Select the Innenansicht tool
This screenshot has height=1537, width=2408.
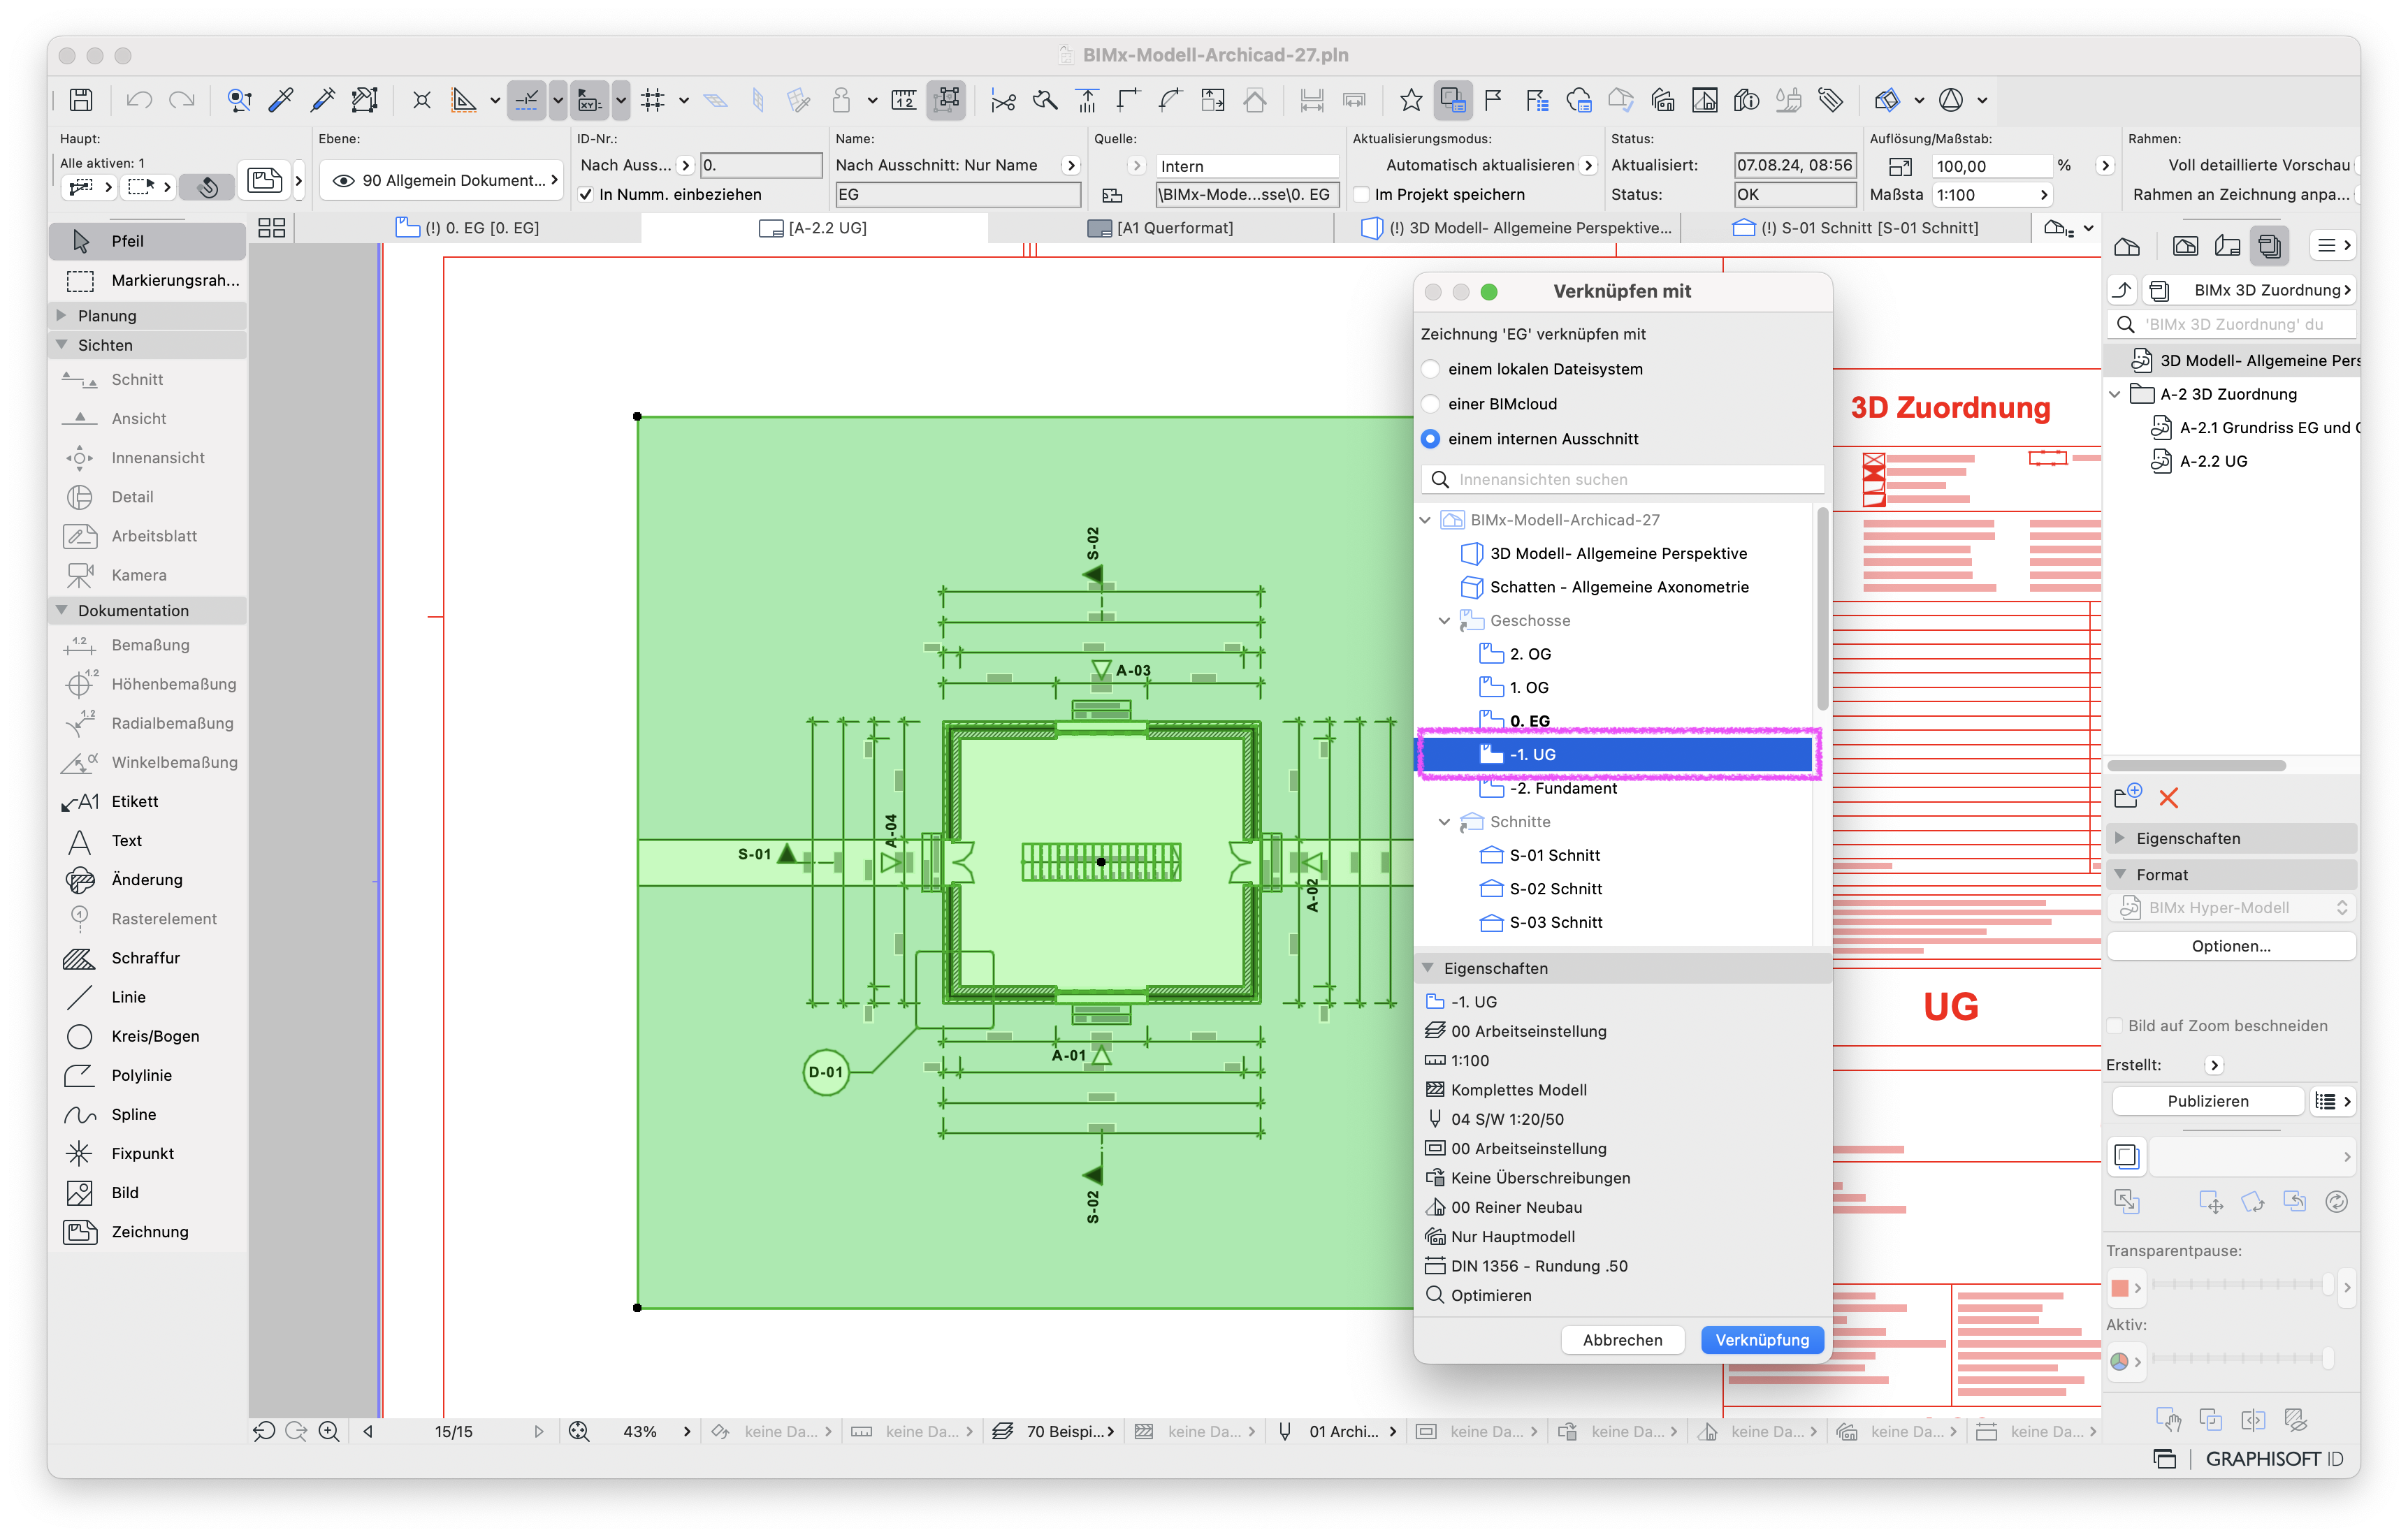[148, 458]
